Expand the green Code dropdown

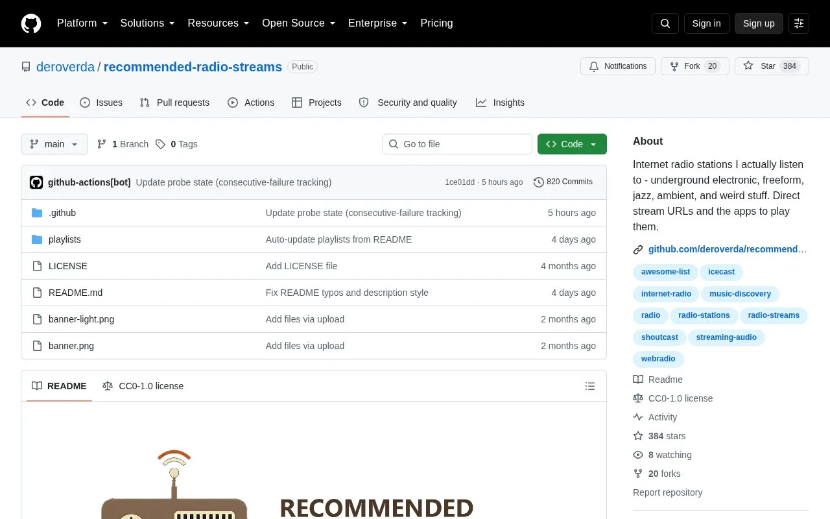pyautogui.click(x=572, y=144)
